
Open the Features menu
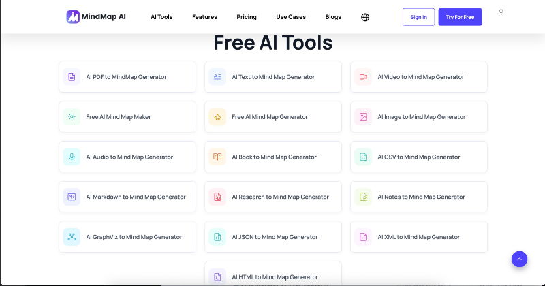point(204,17)
